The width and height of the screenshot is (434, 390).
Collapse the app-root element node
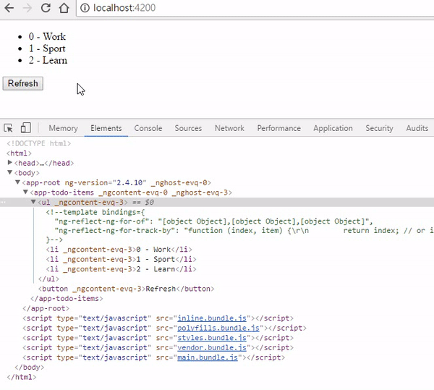(17, 182)
